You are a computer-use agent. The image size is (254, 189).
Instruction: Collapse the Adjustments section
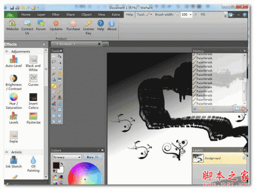pyautogui.click(x=7, y=51)
